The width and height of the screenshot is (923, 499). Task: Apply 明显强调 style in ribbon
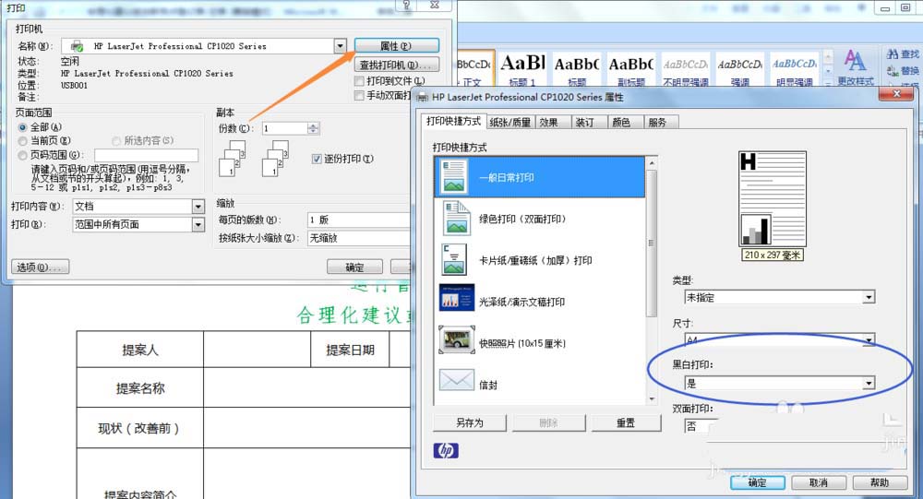(794, 69)
